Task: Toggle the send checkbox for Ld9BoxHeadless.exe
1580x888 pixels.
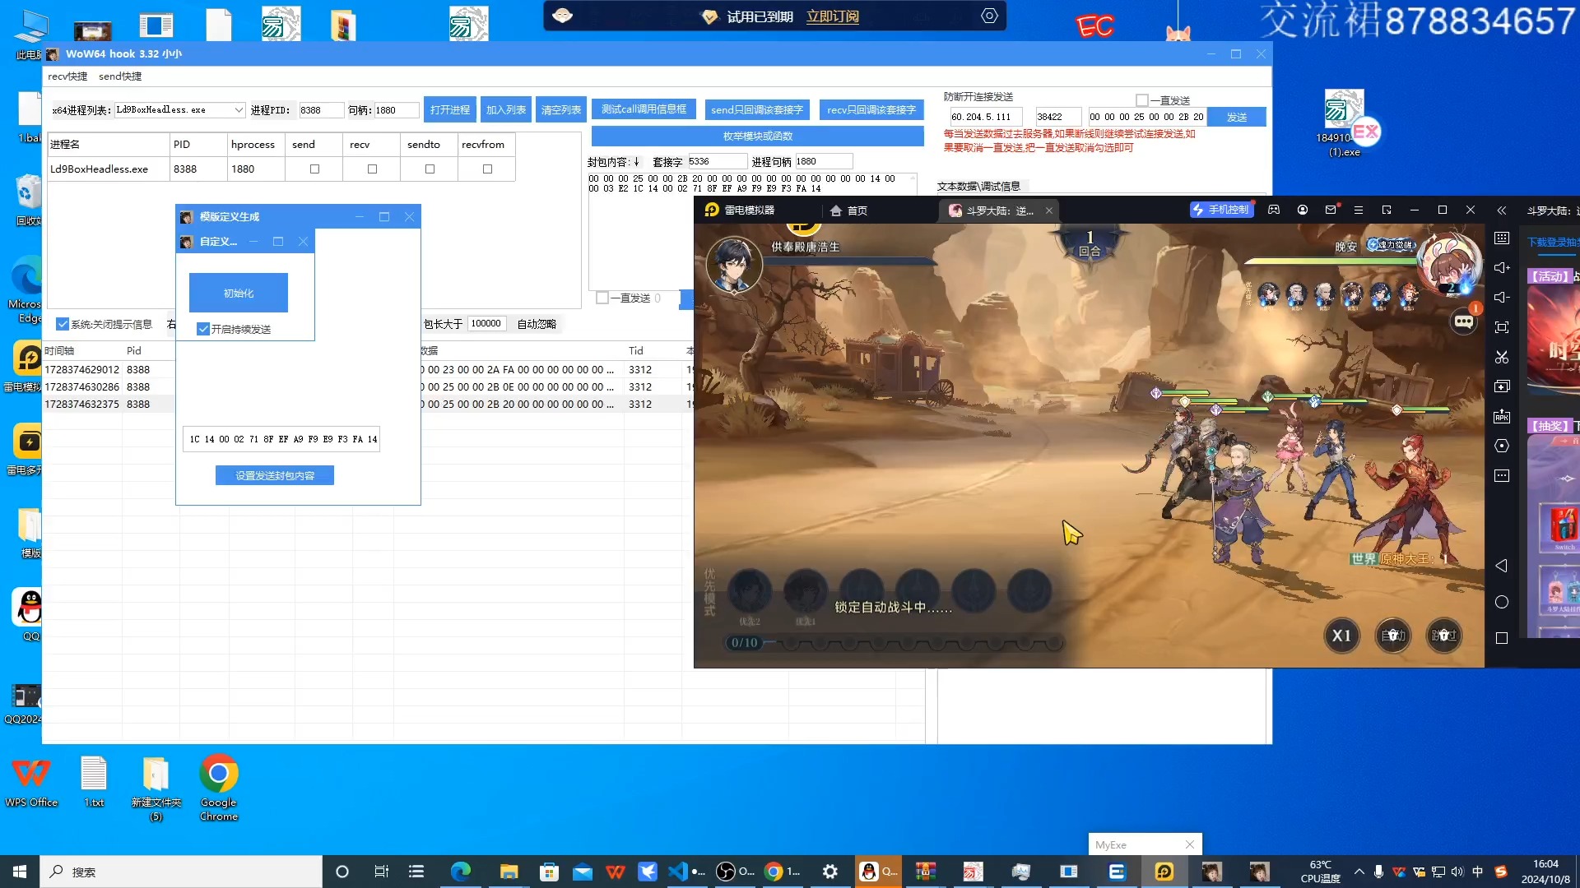Action: 314,169
